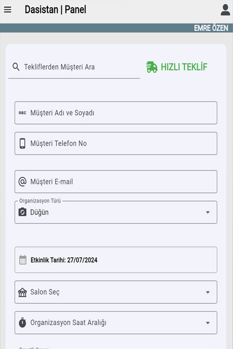The image size is (233, 349).
Task: Click the @ icon in e-mail field
Action: point(22,182)
